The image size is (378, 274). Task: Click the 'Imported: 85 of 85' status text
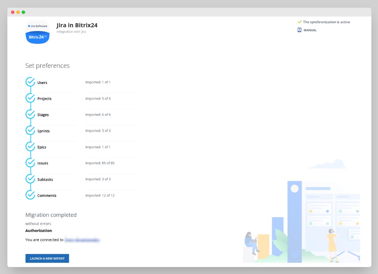(x=100, y=163)
